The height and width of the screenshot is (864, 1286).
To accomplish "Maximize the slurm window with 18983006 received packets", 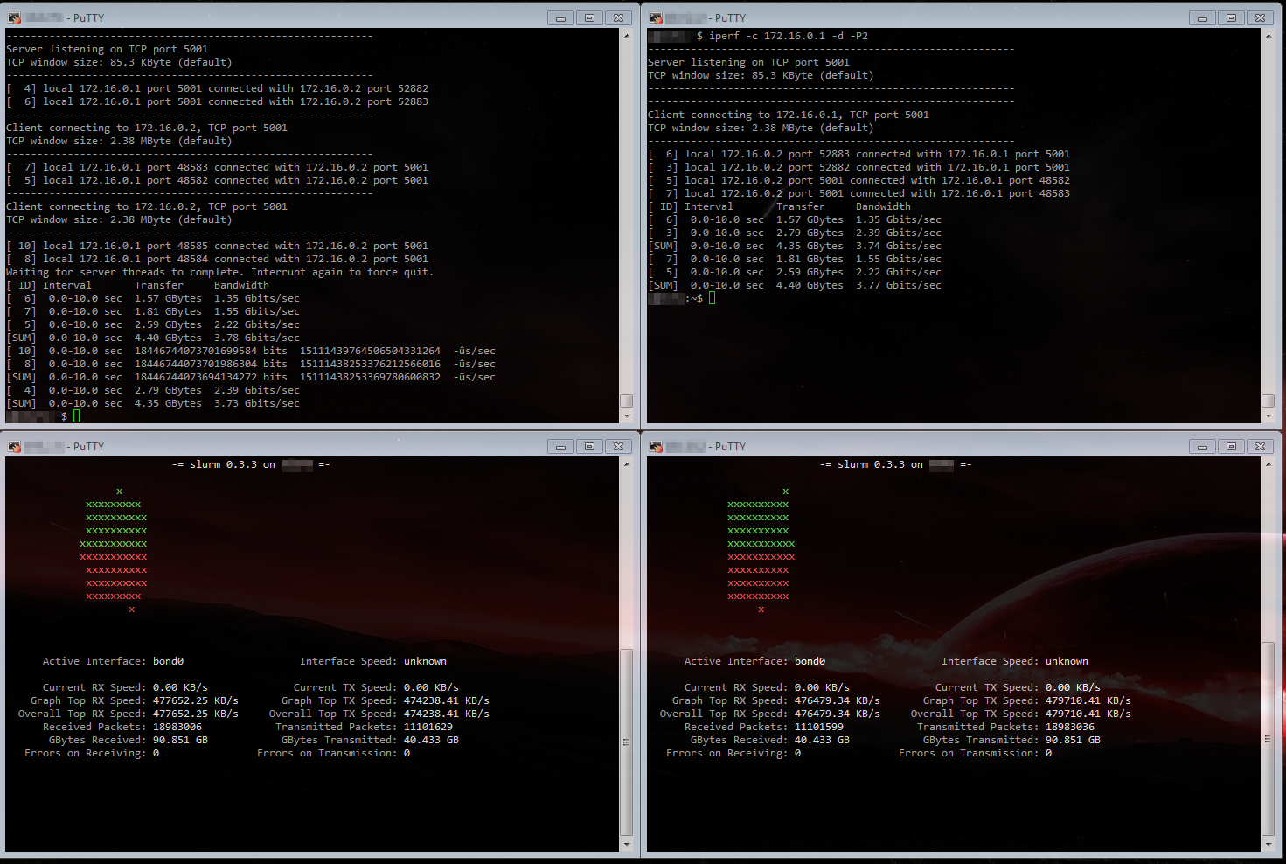I will click(589, 446).
